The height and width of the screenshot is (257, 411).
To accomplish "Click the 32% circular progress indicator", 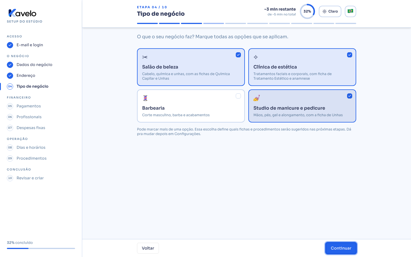I will pyautogui.click(x=307, y=11).
